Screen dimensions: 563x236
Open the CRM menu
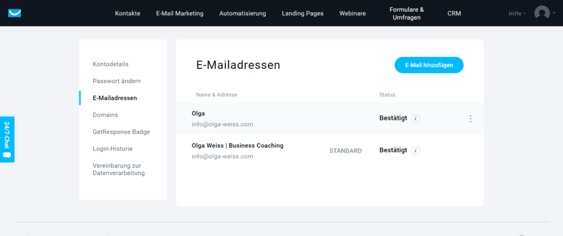(454, 13)
